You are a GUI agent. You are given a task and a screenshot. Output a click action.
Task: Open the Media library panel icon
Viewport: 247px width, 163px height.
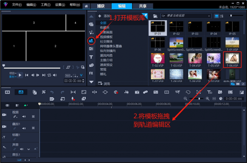click(91, 24)
